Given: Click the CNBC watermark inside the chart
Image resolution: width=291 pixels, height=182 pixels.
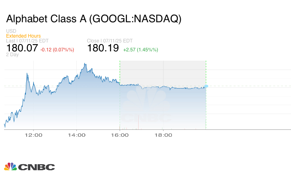Looking at the screenshot, I should [147, 106].
